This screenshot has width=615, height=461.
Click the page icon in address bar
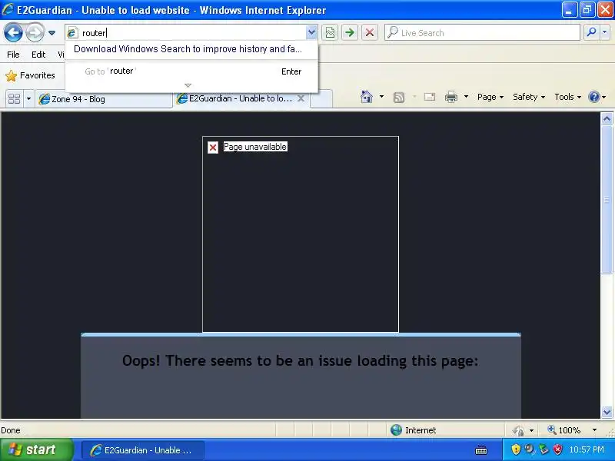pos(72,33)
